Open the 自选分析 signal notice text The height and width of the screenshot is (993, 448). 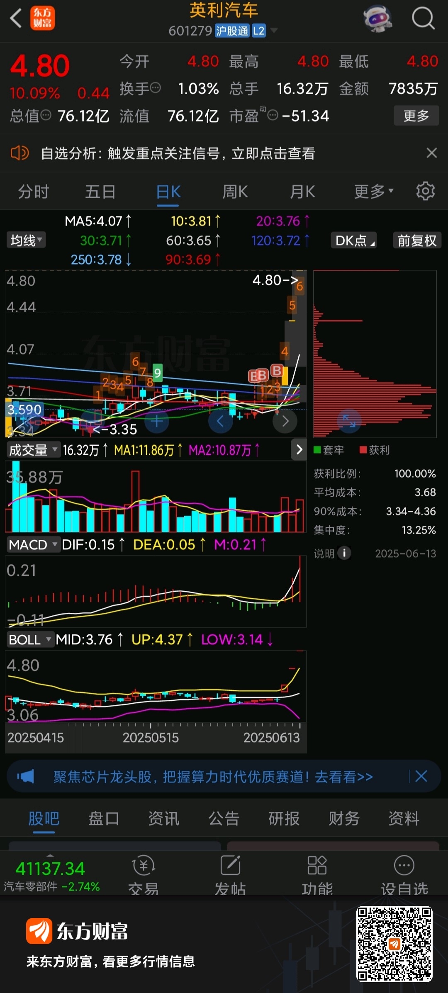tap(178, 153)
